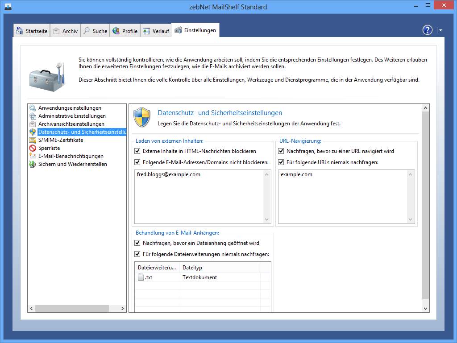Switch to the Archiv tab
457x343 pixels.
click(x=65, y=31)
